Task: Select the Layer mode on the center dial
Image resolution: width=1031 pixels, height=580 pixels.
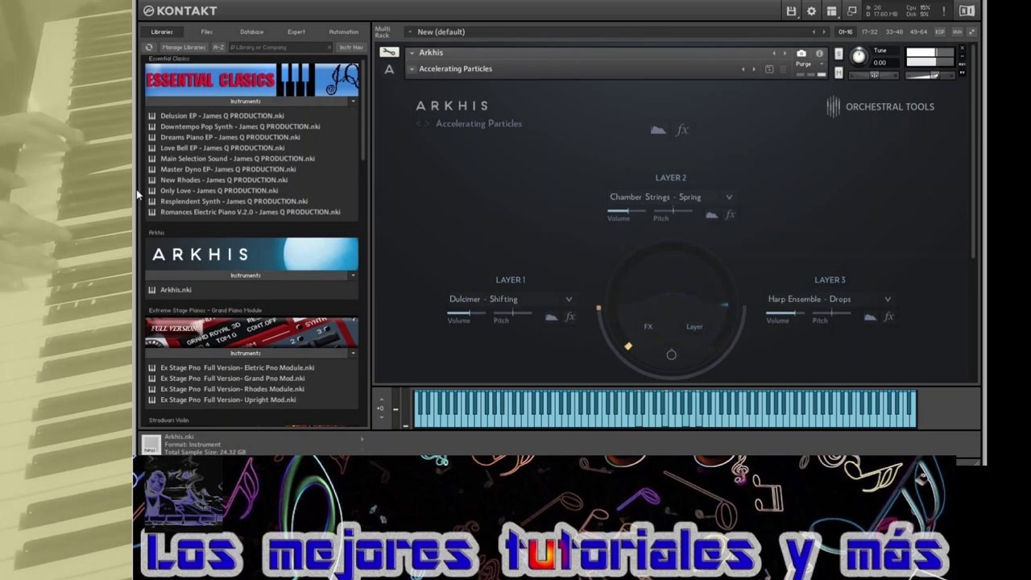Action: pyautogui.click(x=694, y=327)
